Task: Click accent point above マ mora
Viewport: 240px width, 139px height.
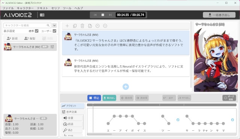Action: pyautogui.click(x=223, y=123)
